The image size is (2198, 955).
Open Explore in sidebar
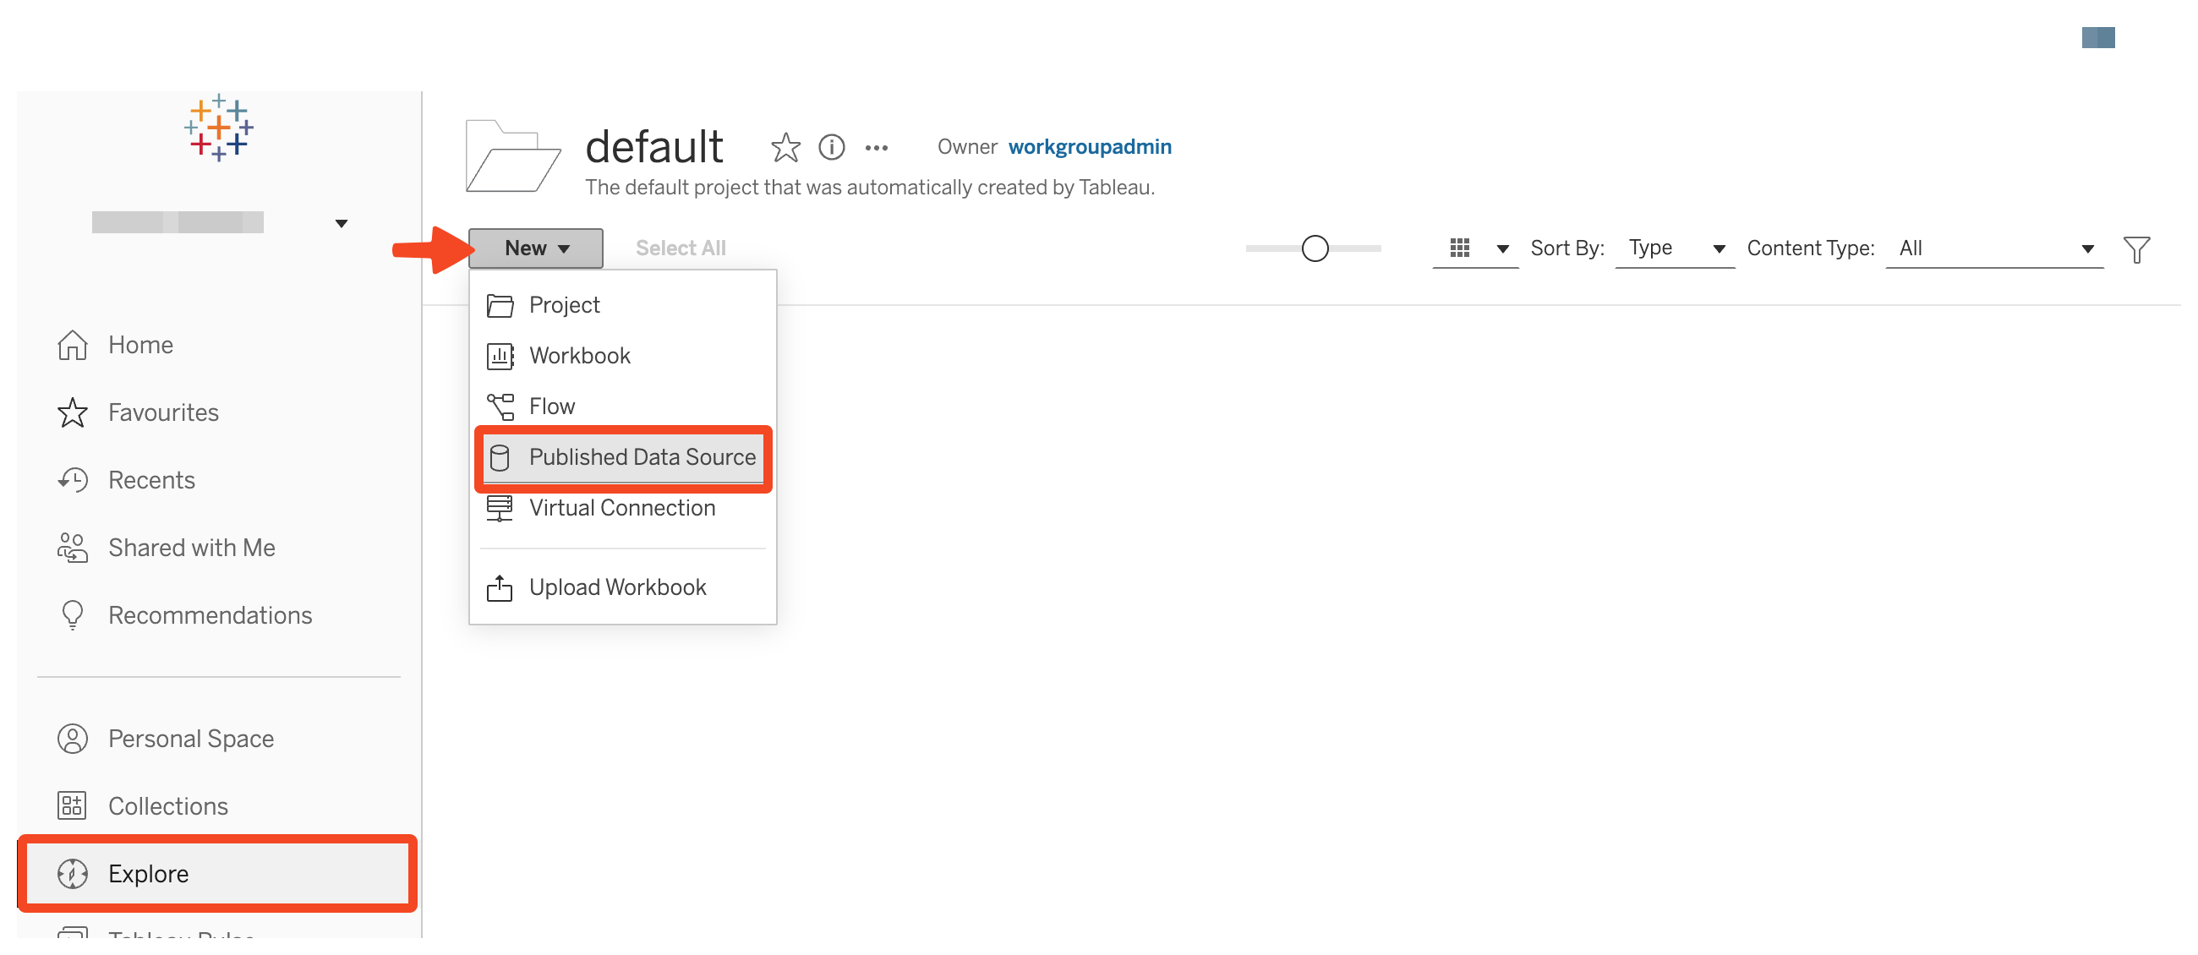pyautogui.click(x=217, y=874)
